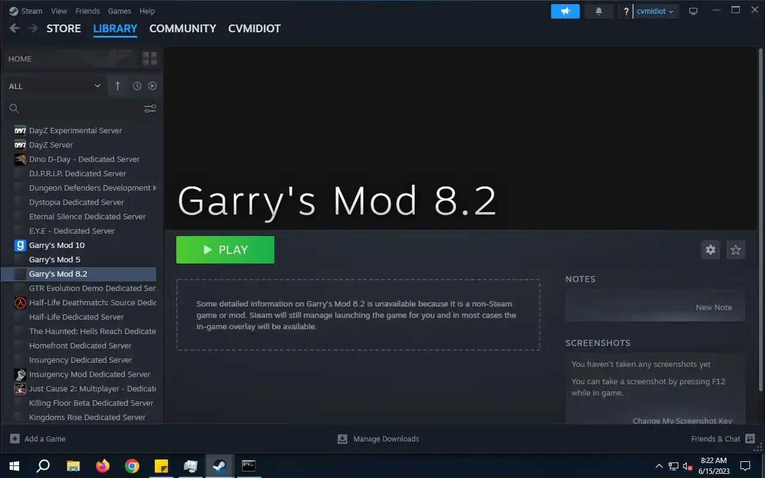The width and height of the screenshot is (765, 478).
Task: Open the STORE tab
Action: (63, 29)
